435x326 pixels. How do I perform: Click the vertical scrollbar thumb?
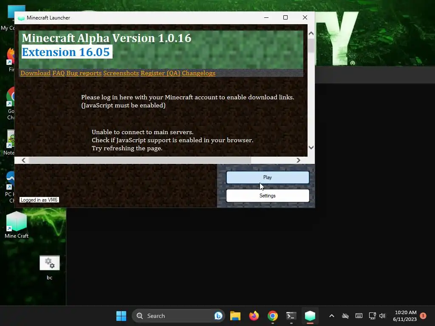(x=311, y=45)
